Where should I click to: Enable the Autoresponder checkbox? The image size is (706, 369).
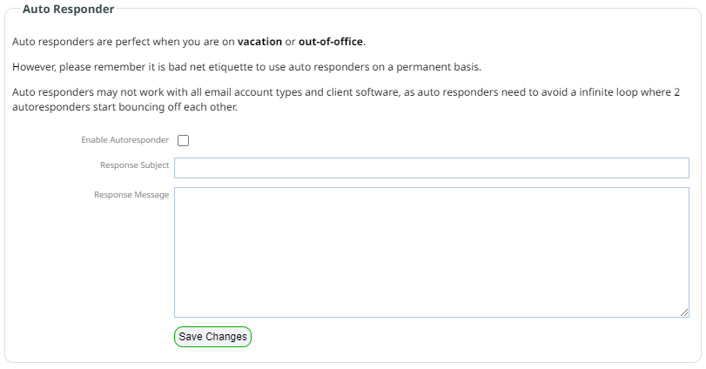tap(184, 140)
